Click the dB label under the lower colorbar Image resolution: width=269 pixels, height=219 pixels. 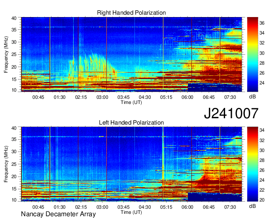tap(252, 206)
